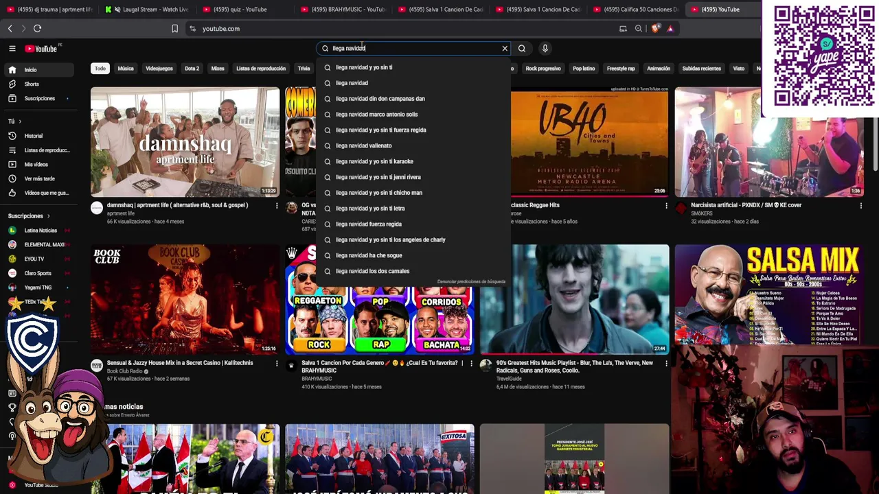The height and width of the screenshot is (494, 879).
Task: Switch to the BRAHYMUSIC browser tab
Action: point(343,10)
